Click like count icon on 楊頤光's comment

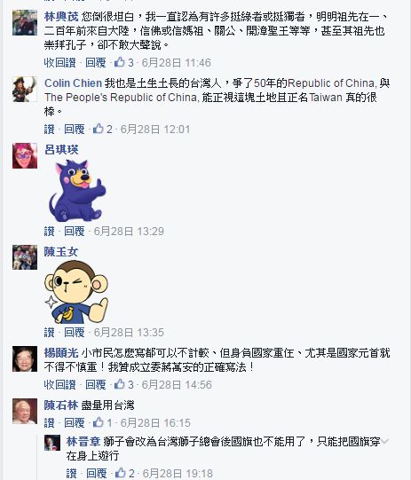click(x=120, y=384)
